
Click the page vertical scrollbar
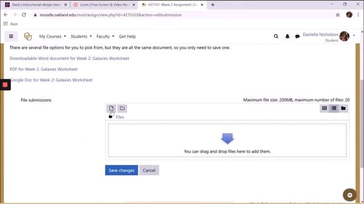click(362, 124)
